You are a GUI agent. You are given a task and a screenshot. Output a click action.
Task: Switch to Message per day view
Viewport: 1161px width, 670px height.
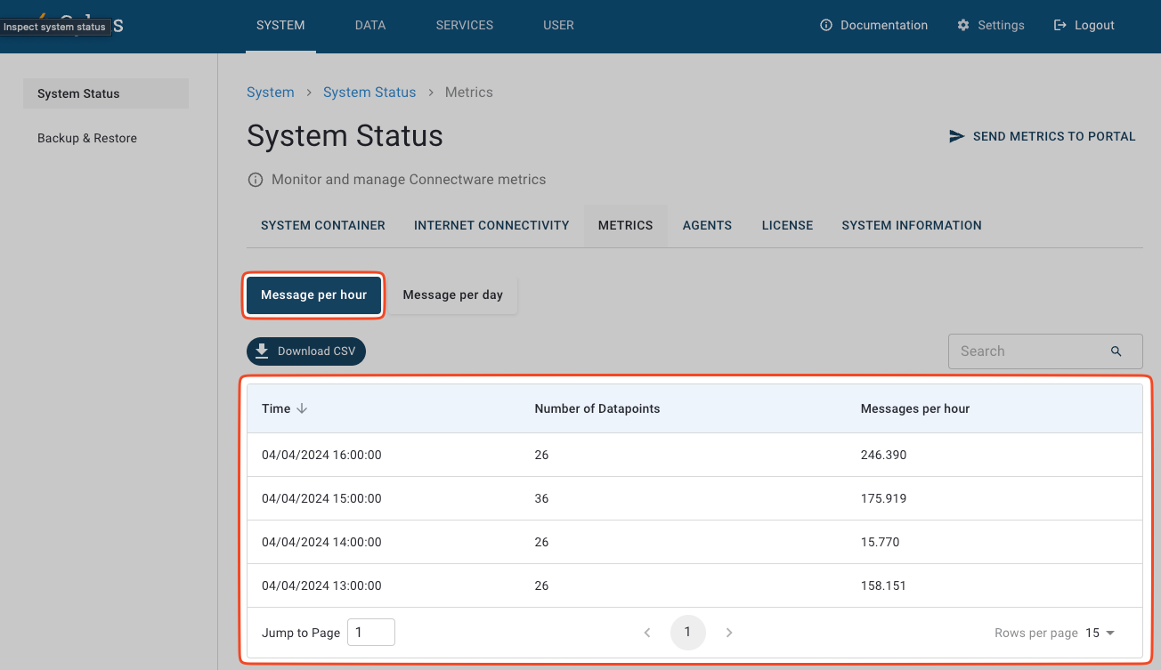coord(452,295)
